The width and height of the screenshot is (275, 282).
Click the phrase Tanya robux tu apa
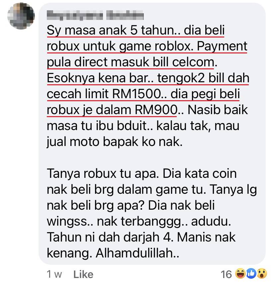coord(103,174)
